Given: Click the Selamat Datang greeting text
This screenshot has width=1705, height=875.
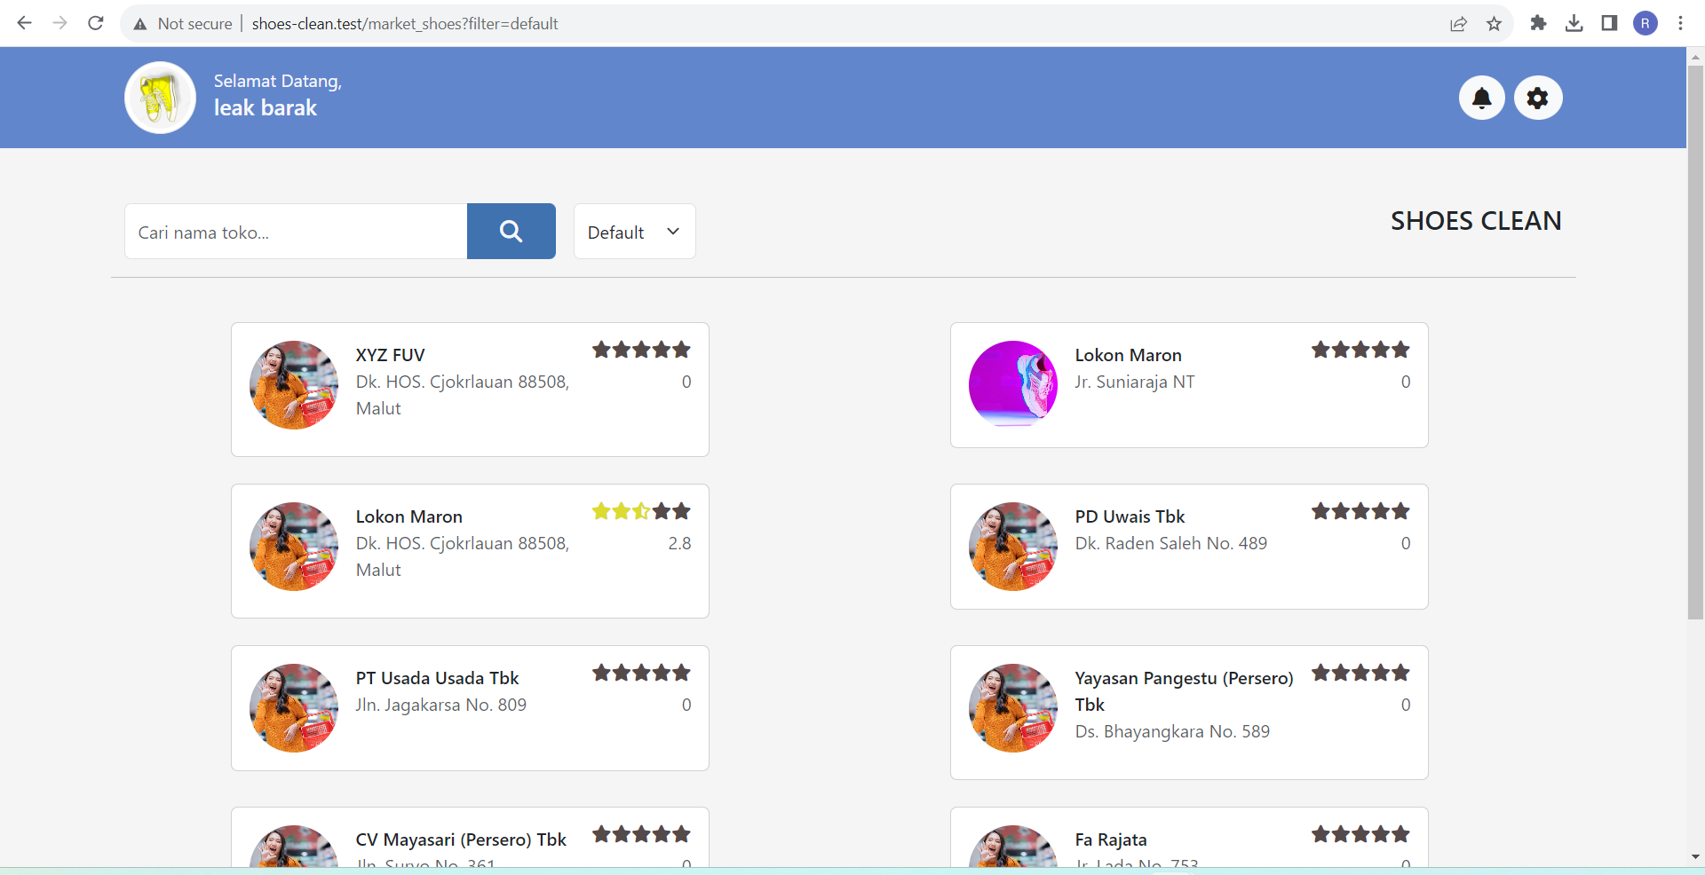Looking at the screenshot, I should click(277, 81).
